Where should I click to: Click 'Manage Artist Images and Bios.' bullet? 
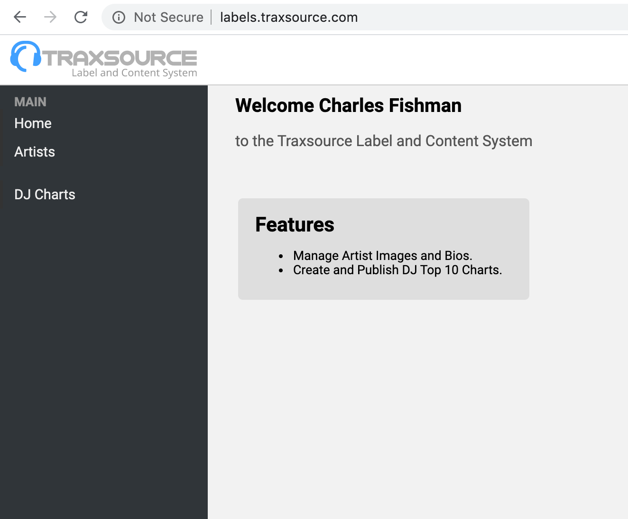(x=382, y=256)
